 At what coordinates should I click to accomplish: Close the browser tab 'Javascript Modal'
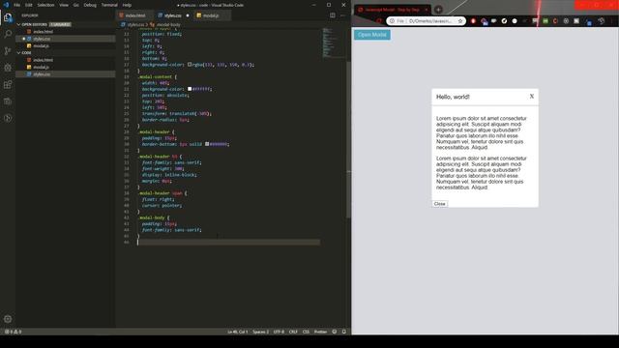(x=426, y=10)
